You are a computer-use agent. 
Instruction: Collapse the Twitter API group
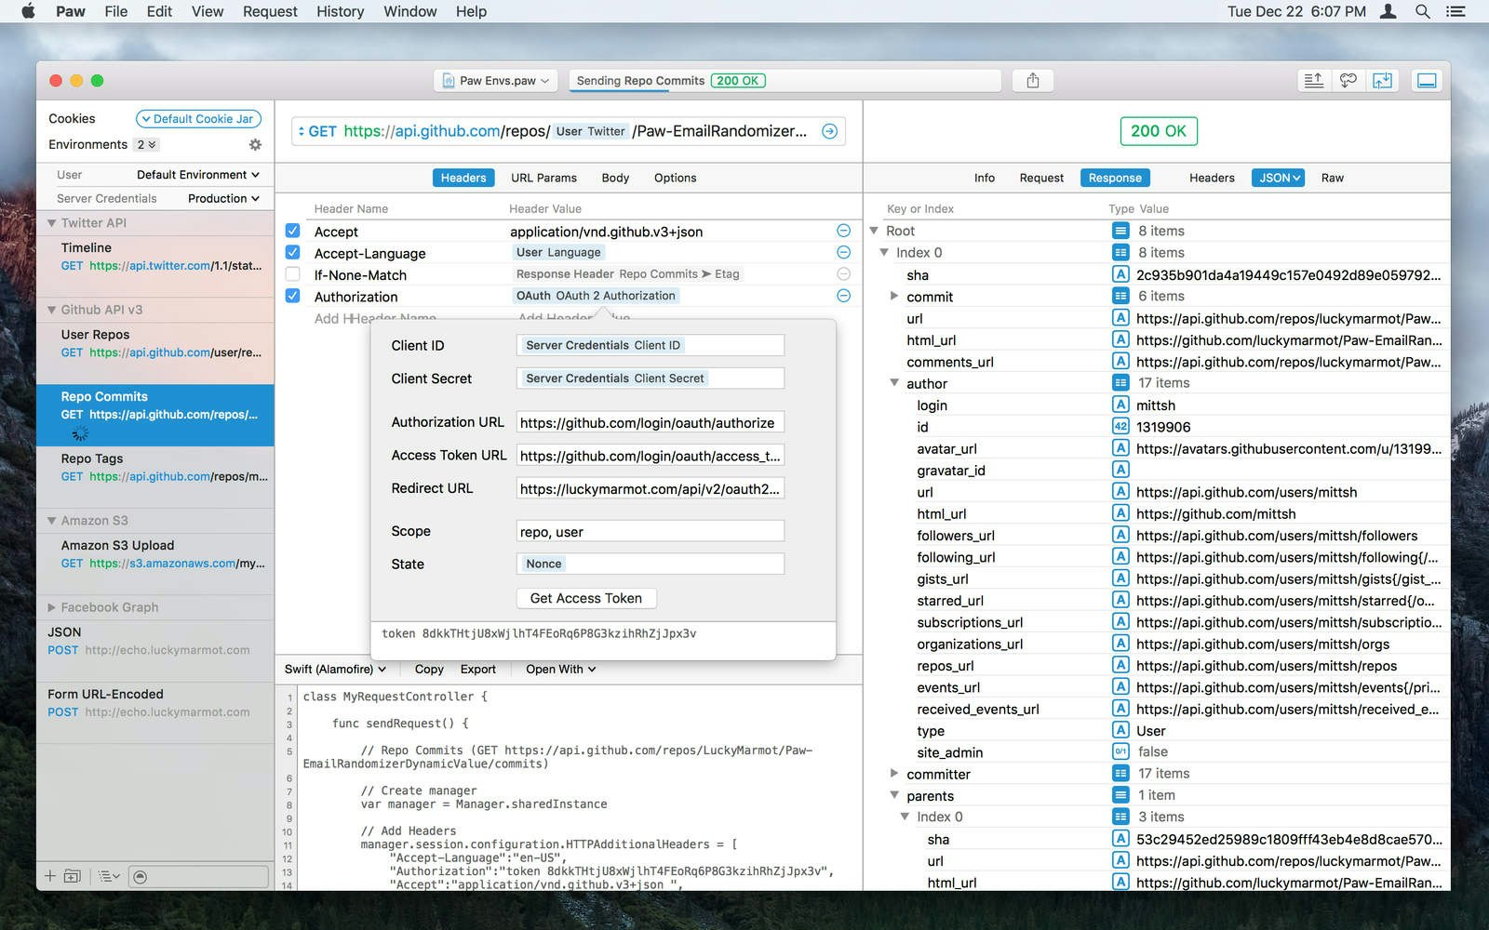pyautogui.click(x=52, y=223)
